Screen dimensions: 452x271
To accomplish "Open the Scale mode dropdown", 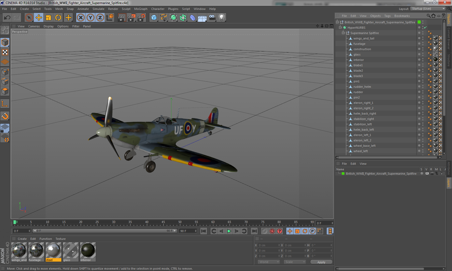I will 295,262.
